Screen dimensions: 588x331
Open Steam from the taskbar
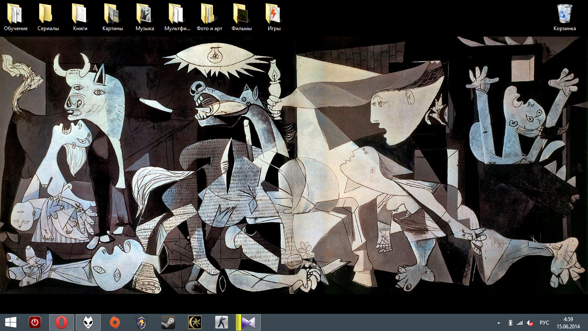point(168,322)
